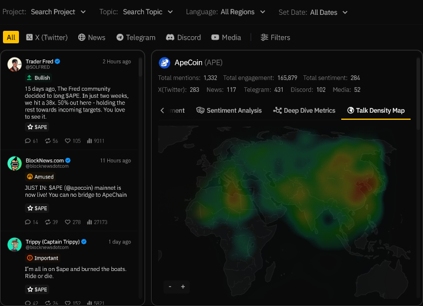The width and height of the screenshot is (423, 306).
Task: Click the Discord logo icon
Action: 170,37
